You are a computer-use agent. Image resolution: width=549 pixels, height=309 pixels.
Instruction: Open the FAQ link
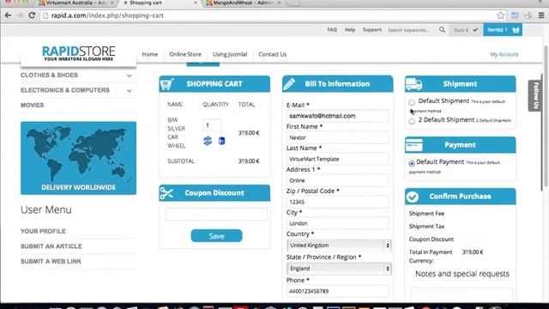[x=332, y=30]
